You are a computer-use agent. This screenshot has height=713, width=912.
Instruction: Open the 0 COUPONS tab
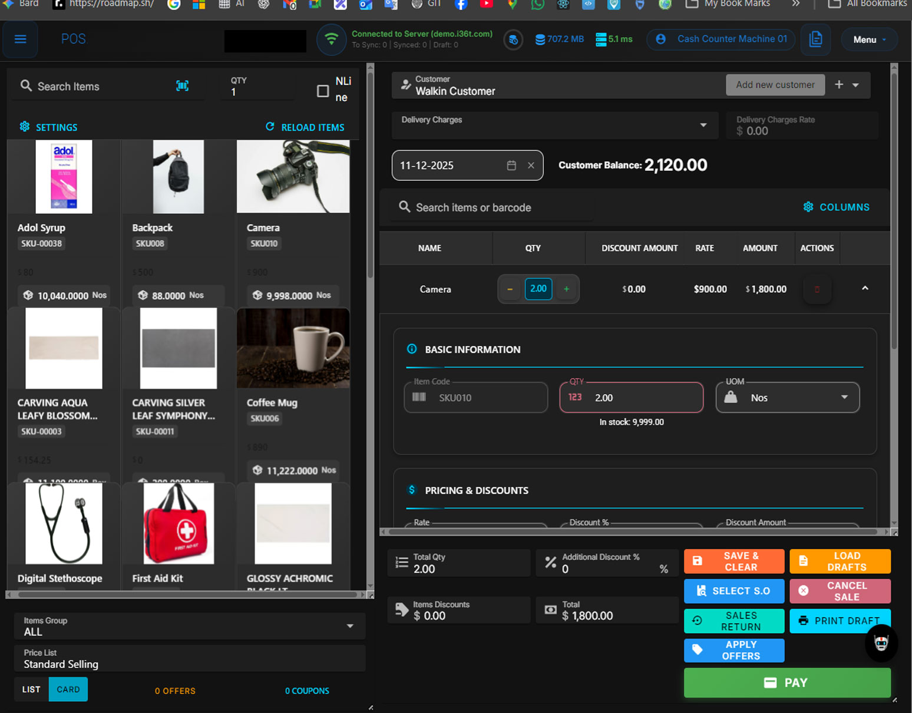pos(307,691)
